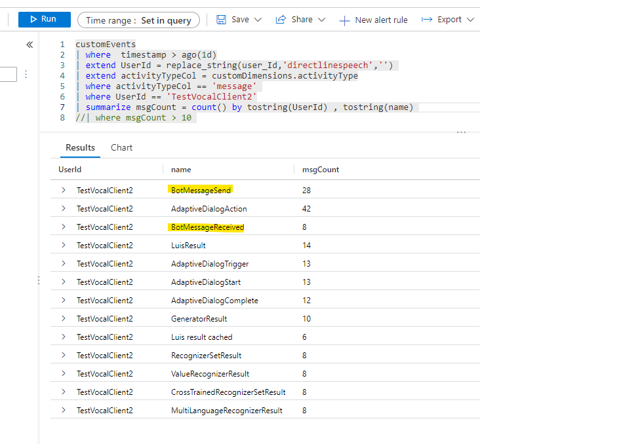Select the BotMessageReceived name cell
Image resolution: width=617 pixels, height=444 pixels.
207,227
